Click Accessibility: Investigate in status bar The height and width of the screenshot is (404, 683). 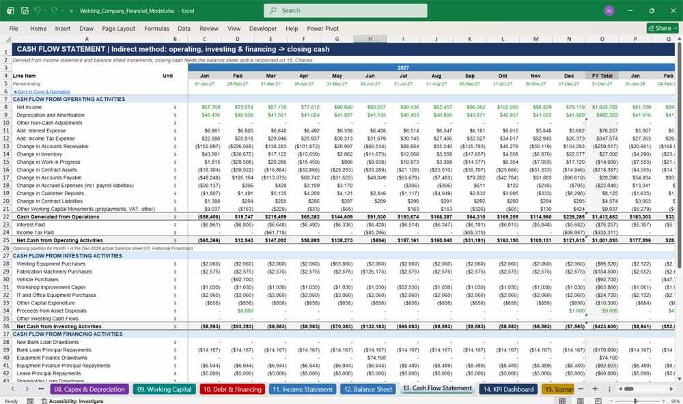click(72, 401)
